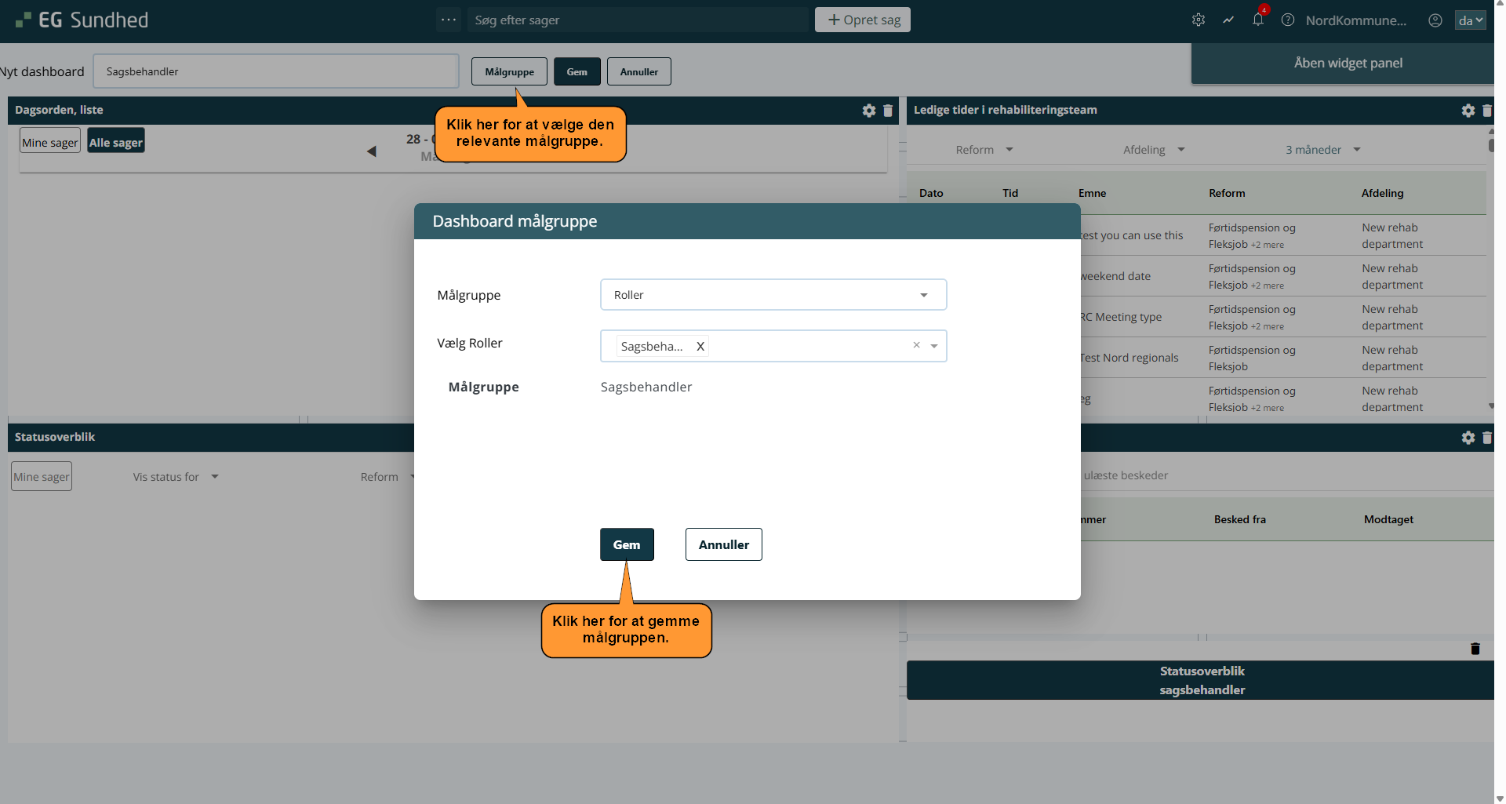1506x804 pixels.
Task: Click Gem in the Dashboard målgruppe dialog
Action: (x=627, y=544)
